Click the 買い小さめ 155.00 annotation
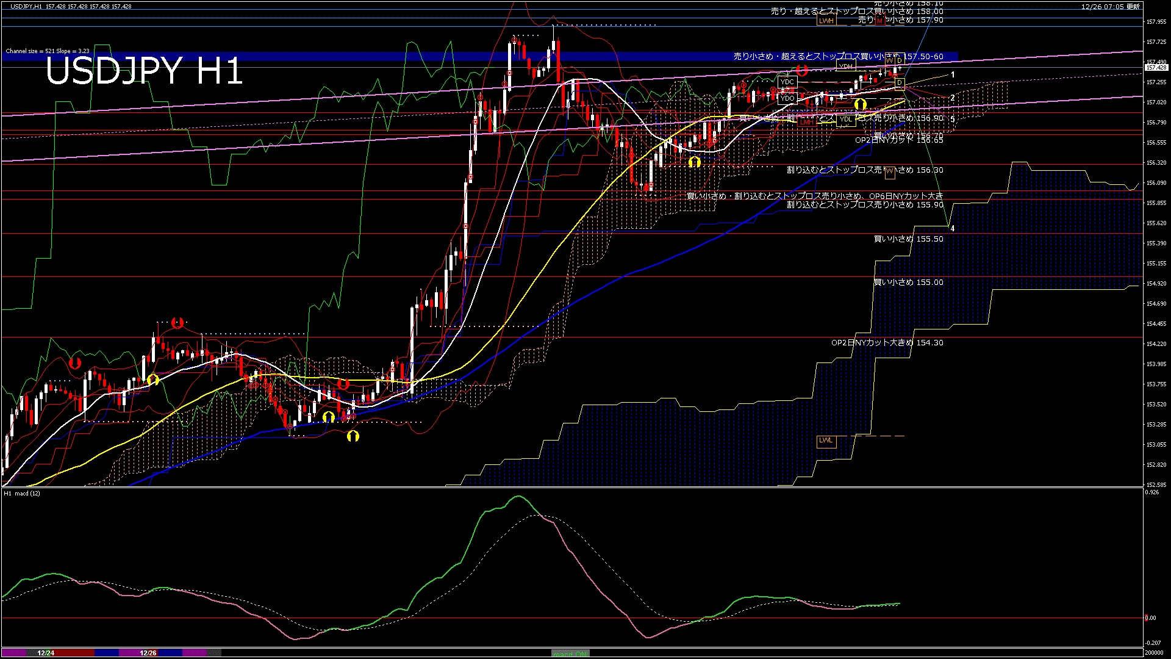 coord(908,282)
